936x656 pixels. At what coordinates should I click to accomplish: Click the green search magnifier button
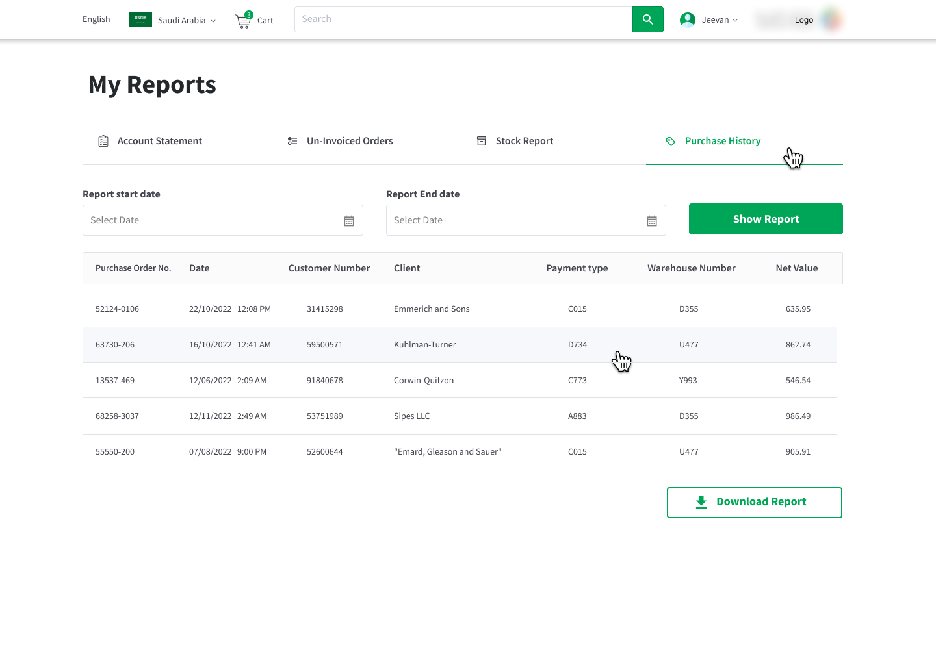point(647,19)
